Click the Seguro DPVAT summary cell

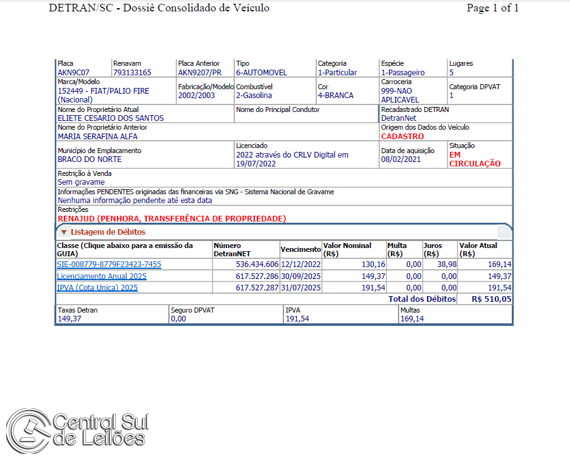click(x=226, y=314)
